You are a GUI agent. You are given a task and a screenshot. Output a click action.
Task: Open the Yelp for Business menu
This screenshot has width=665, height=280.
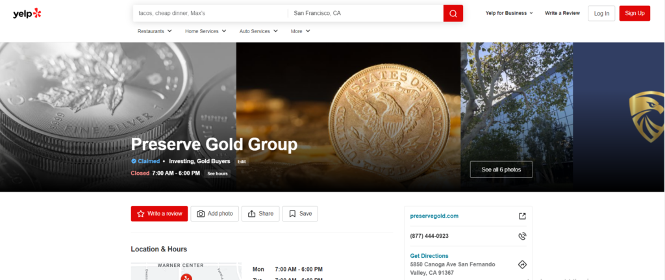[x=509, y=13]
